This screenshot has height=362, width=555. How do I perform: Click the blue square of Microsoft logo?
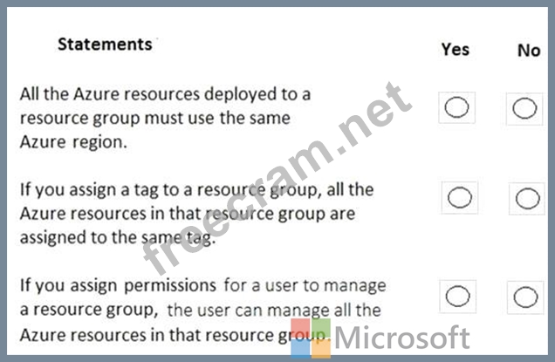click(298, 347)
